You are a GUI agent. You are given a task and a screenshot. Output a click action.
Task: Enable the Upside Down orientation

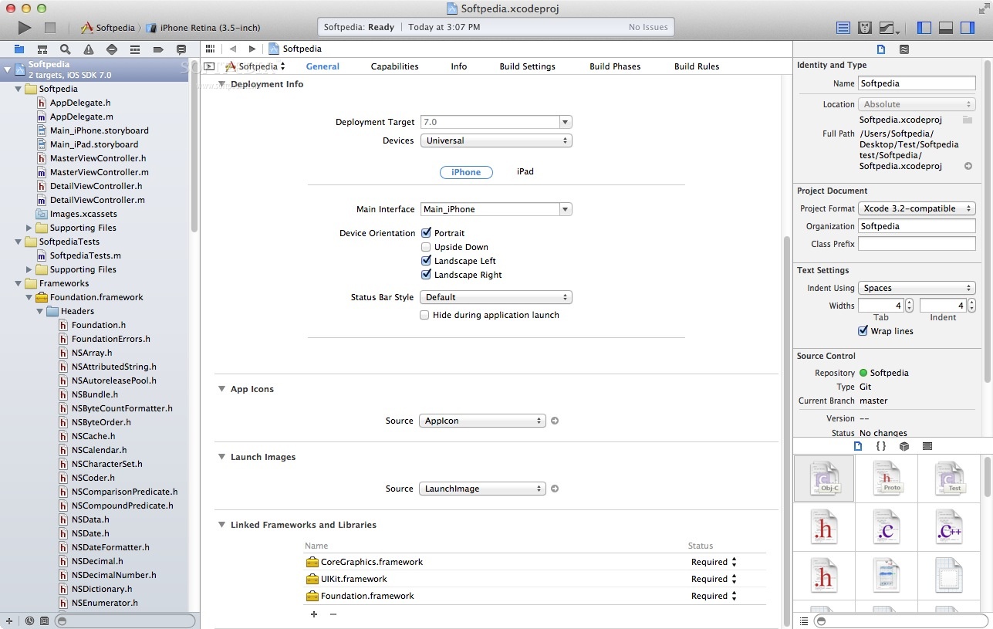(426, 247)
